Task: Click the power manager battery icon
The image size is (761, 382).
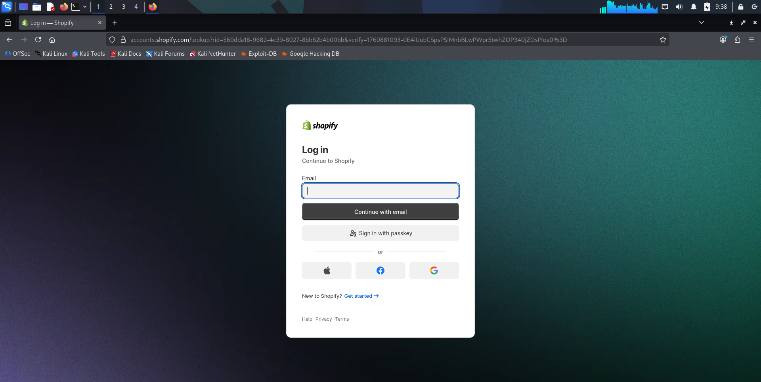Action: point(707,7)
